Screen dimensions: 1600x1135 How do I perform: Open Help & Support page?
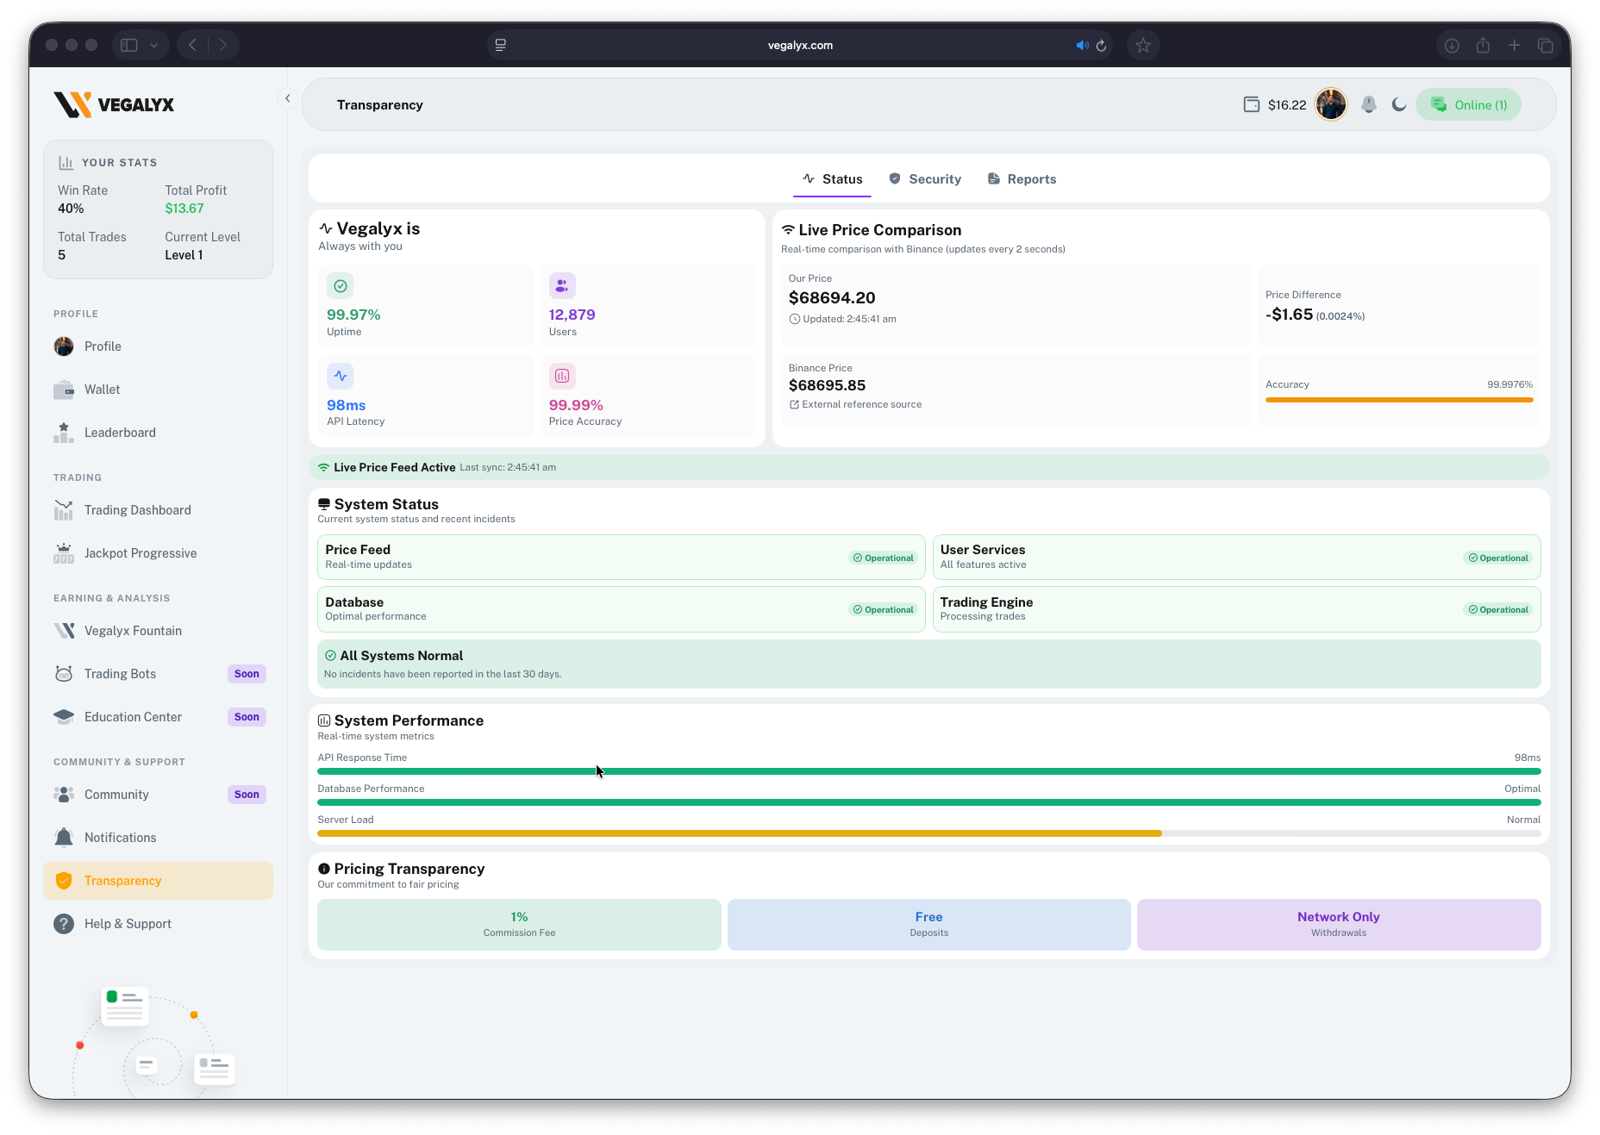[x=158, y=924]
